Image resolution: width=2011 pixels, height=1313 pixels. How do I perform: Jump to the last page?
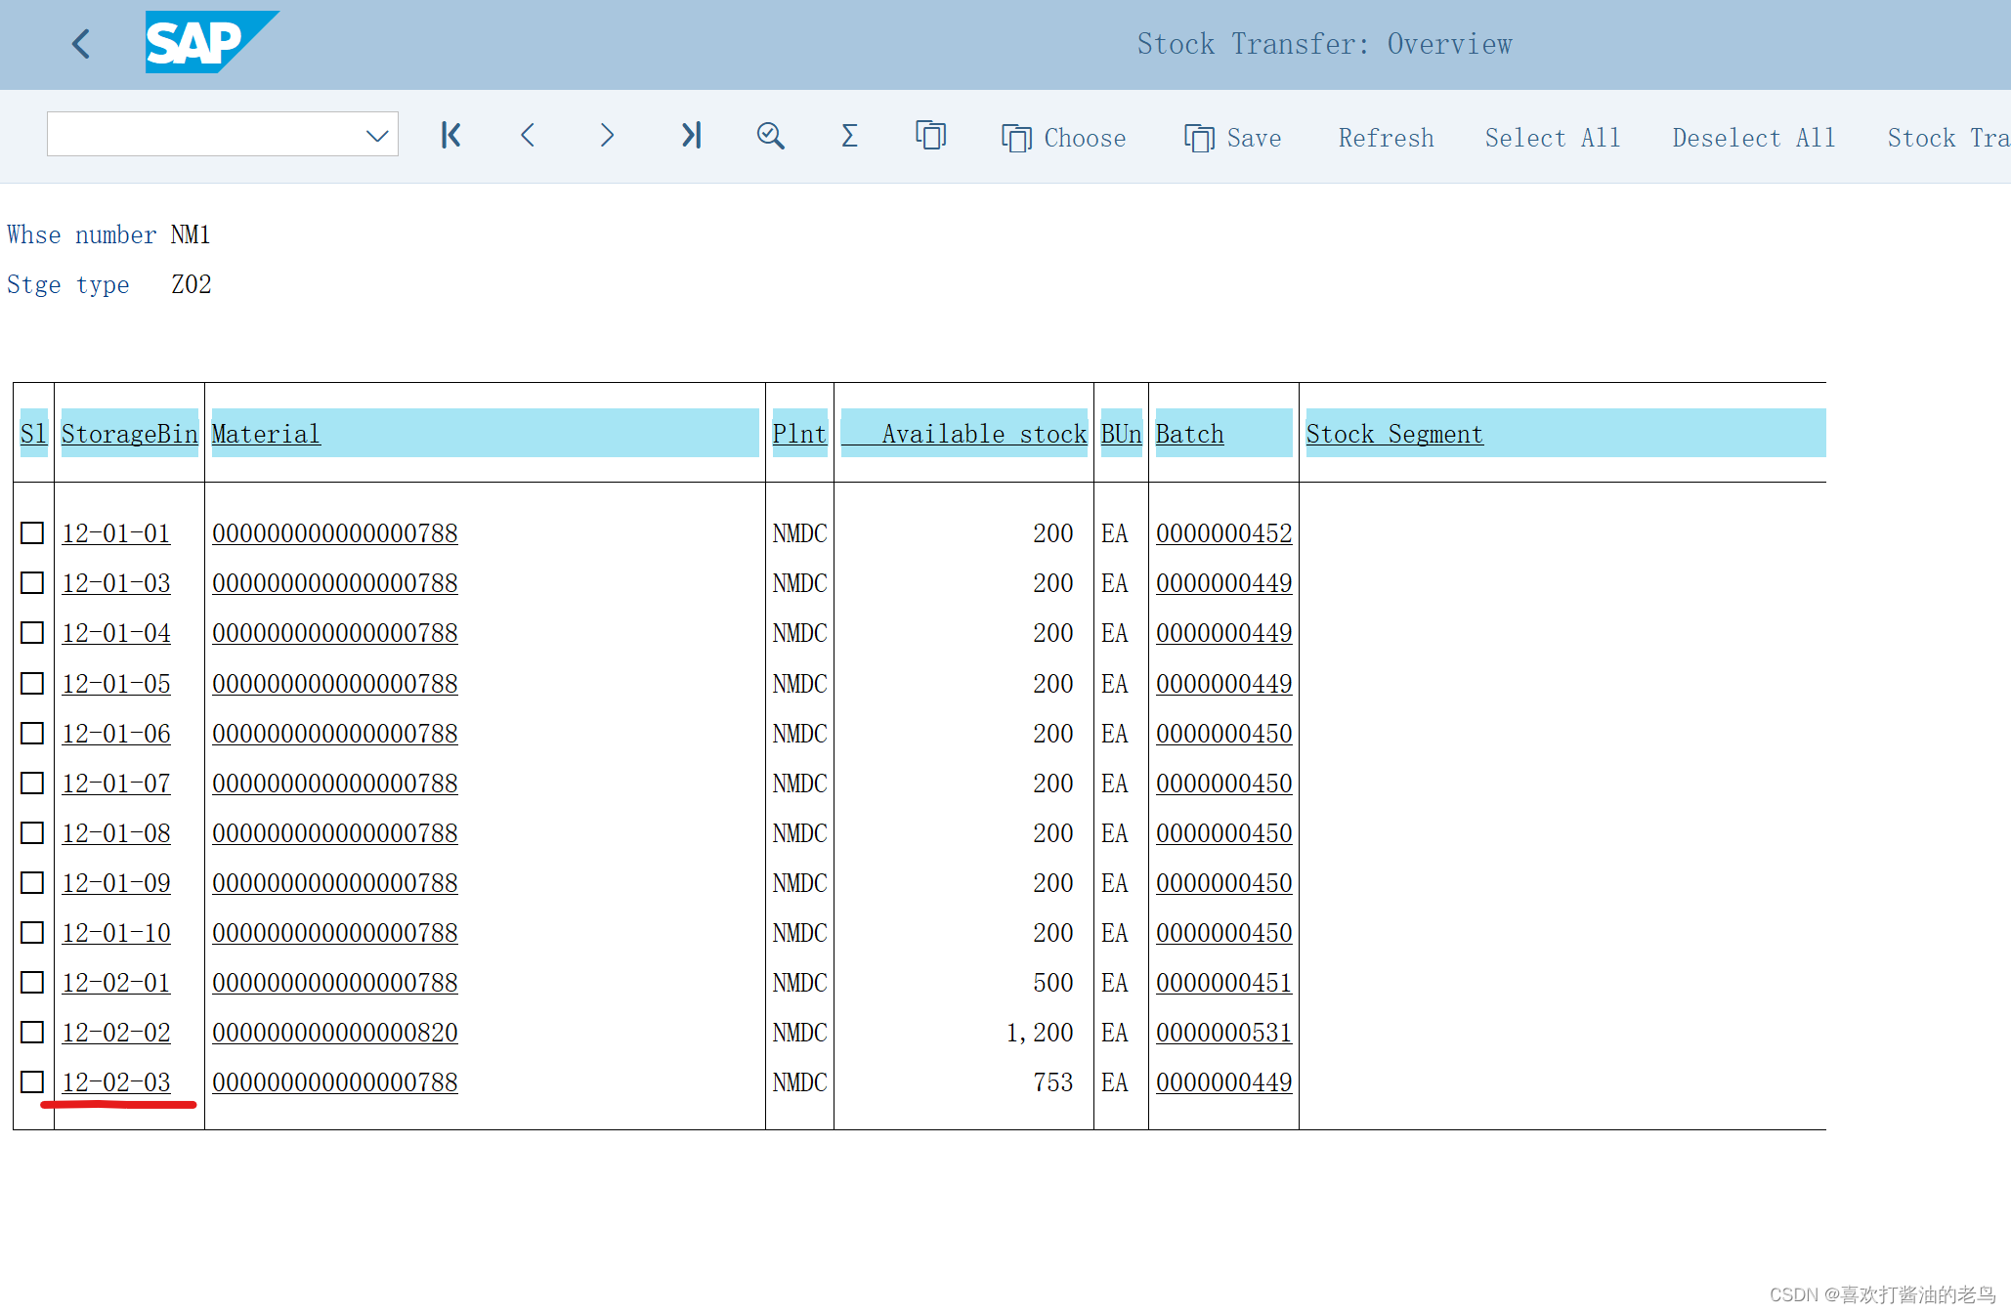click(x=692, y=135)
